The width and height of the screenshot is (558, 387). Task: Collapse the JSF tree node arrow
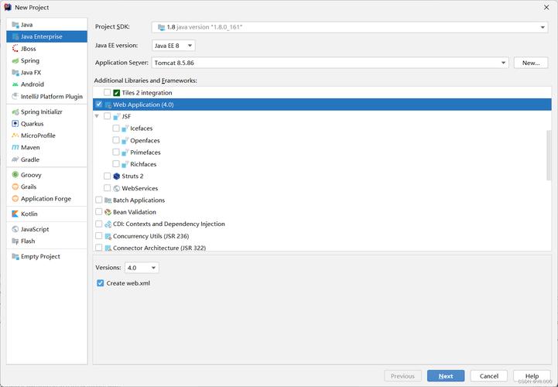[x=98, y=116]
